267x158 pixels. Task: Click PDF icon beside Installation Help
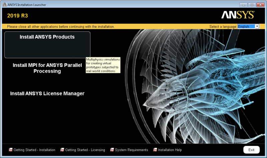click(x=155, y=150)
